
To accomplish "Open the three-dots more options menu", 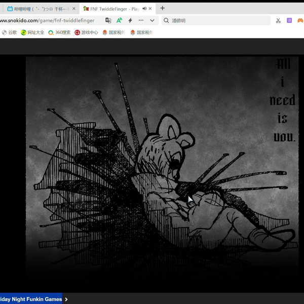I will coord(141,20).
